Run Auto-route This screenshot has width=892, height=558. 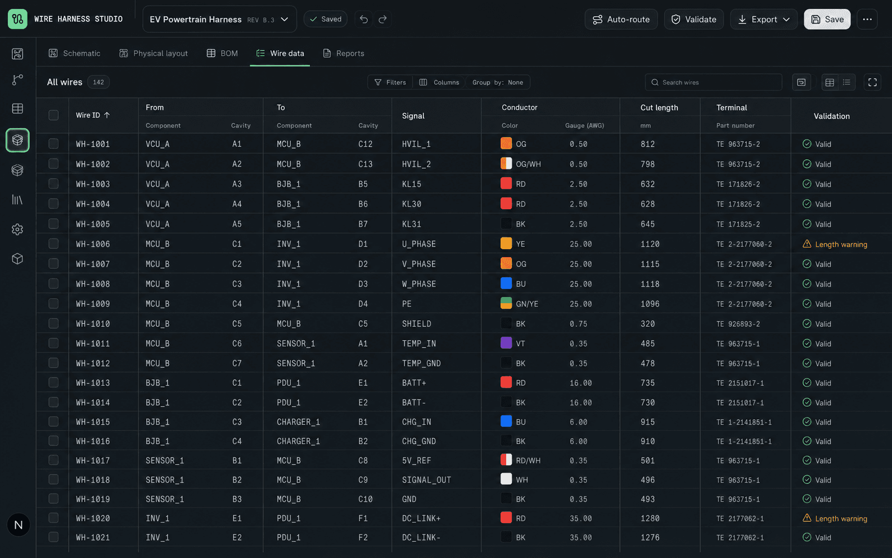coord(621,19)
